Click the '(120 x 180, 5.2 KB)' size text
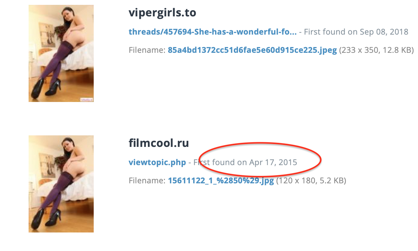Screen dimensions: 418x251 pos(311,181)
